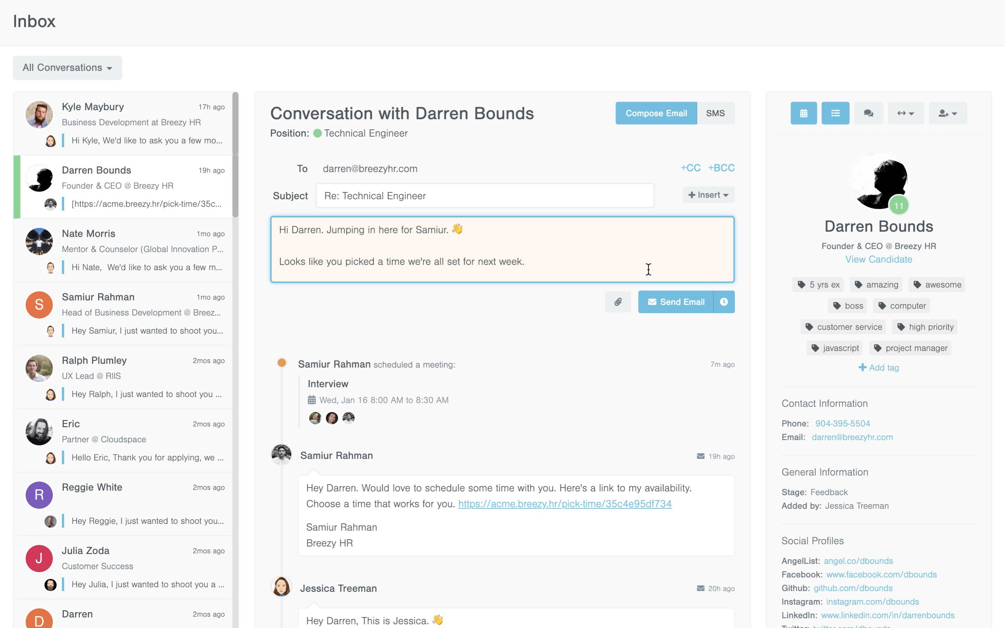
Task: Click the Subject input field
Action: 485,195
